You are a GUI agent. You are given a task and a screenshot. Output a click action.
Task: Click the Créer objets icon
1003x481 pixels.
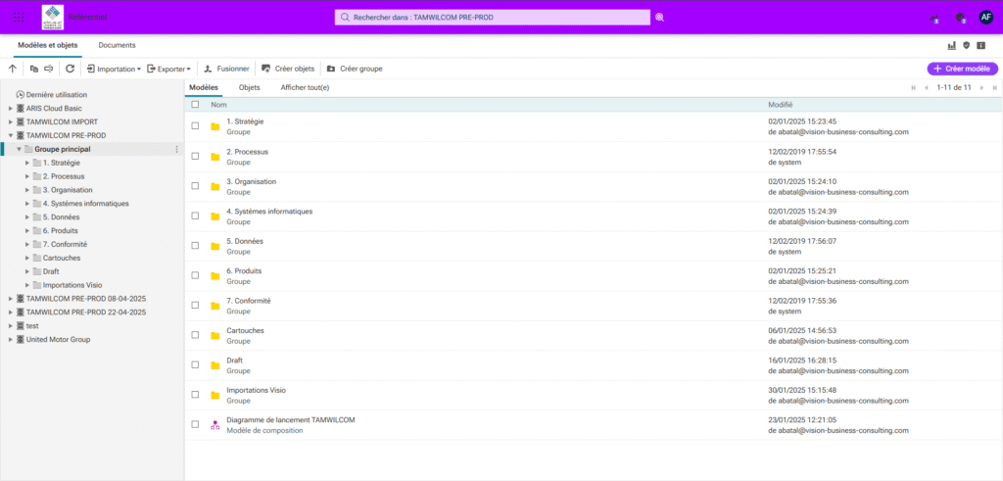tap(266, 69)
